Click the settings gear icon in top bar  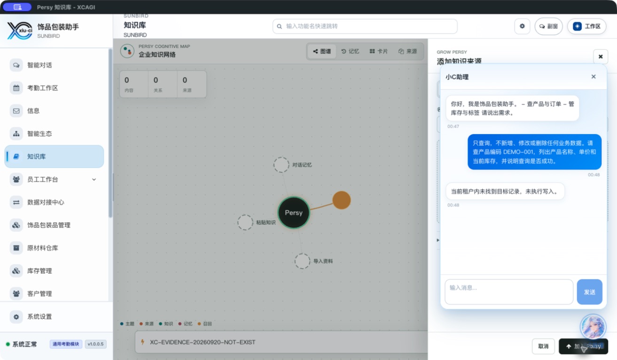522,26
